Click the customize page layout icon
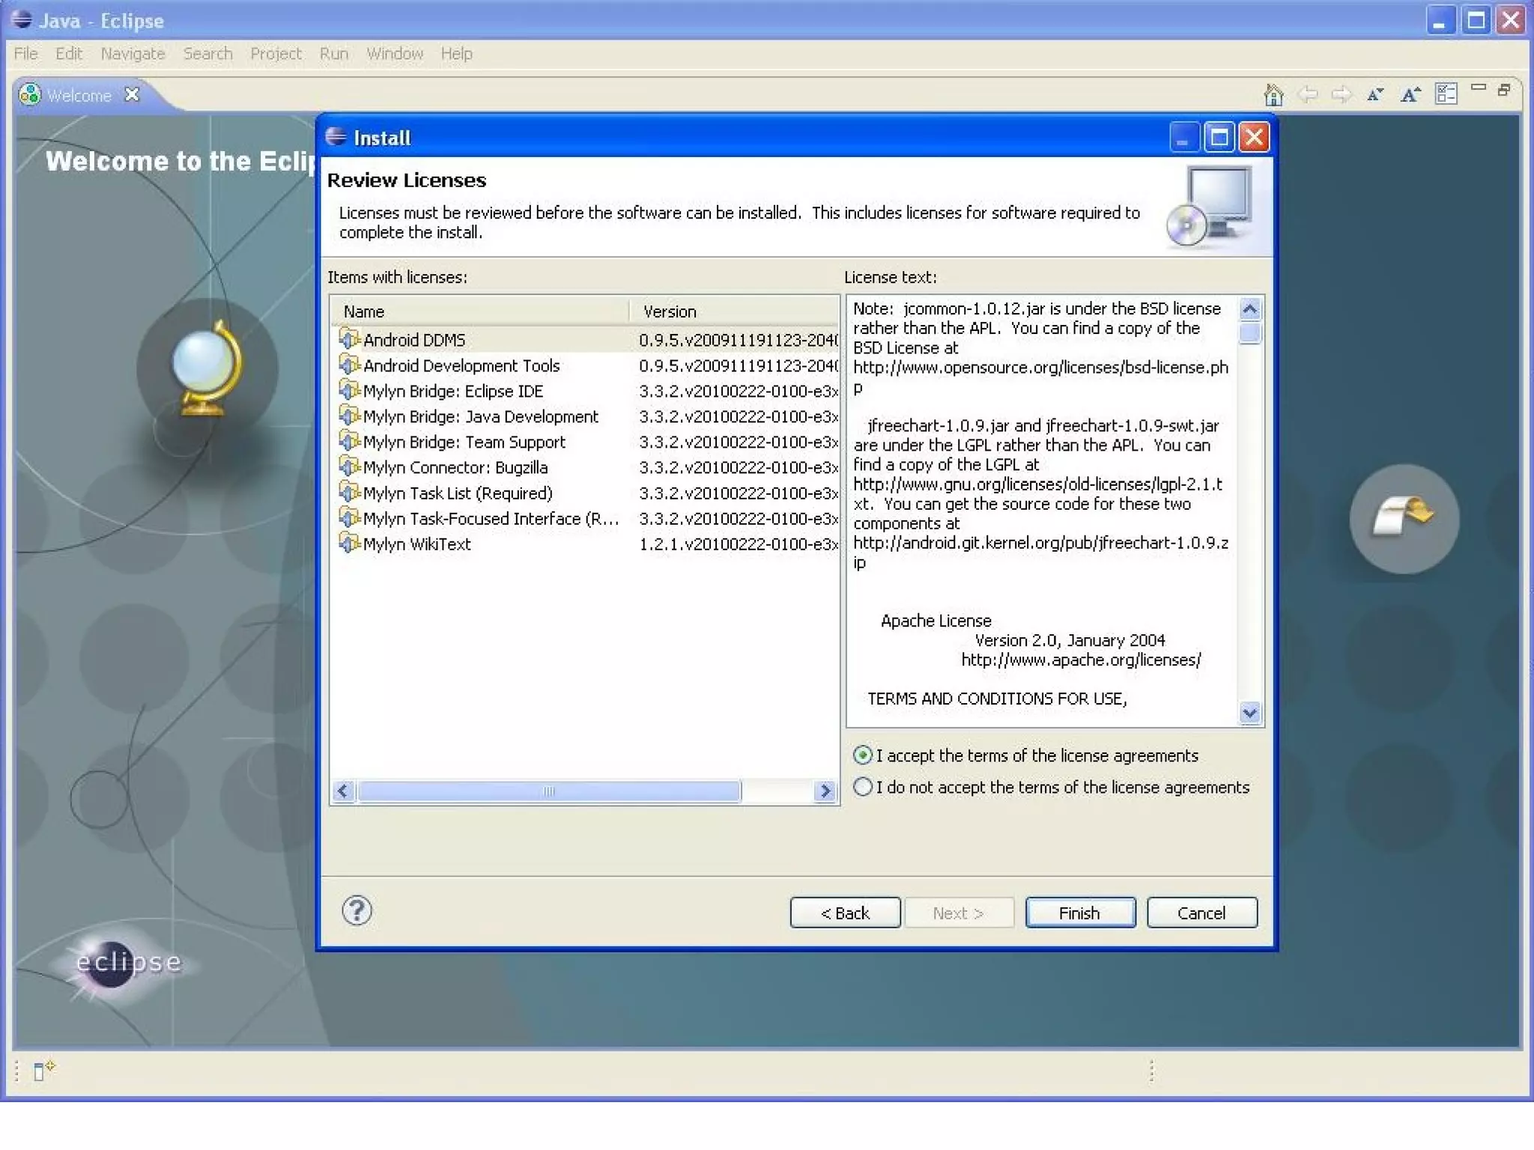The width and height of the screenshot is (1534, 1150). 1446,94
